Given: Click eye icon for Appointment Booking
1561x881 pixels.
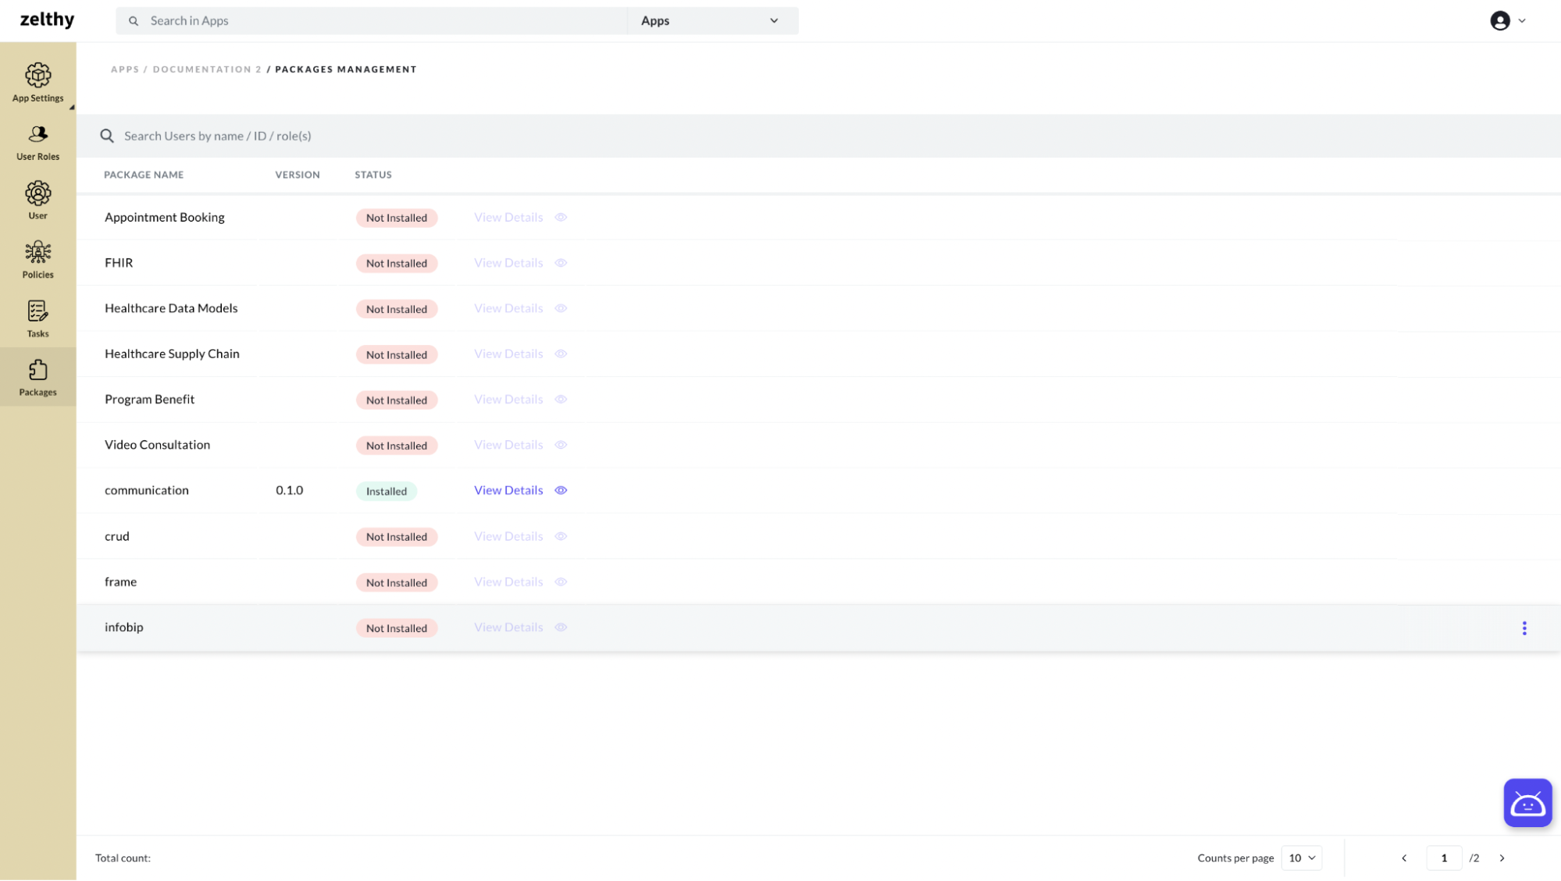Looking at the screenshot, I should coord(561,218).
